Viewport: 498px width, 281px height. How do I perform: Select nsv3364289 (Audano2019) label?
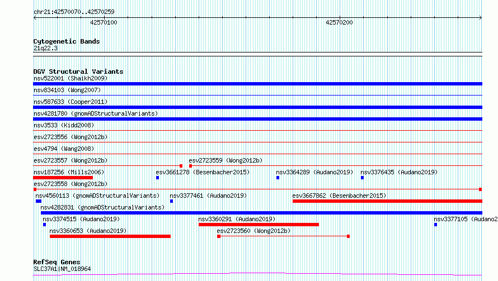[x=314, y=172]
